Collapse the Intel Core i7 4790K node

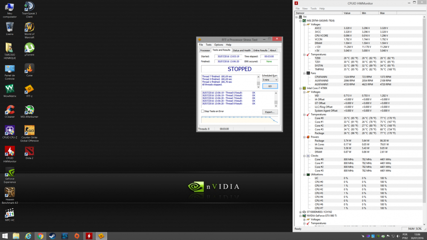click(301, 88)
